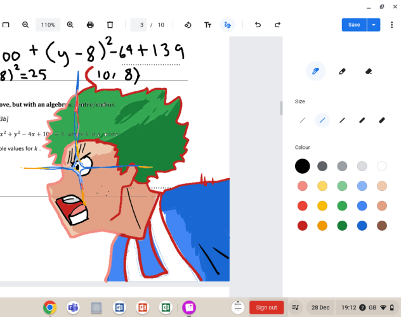Restore the window with maximize button

coord(382,7)
